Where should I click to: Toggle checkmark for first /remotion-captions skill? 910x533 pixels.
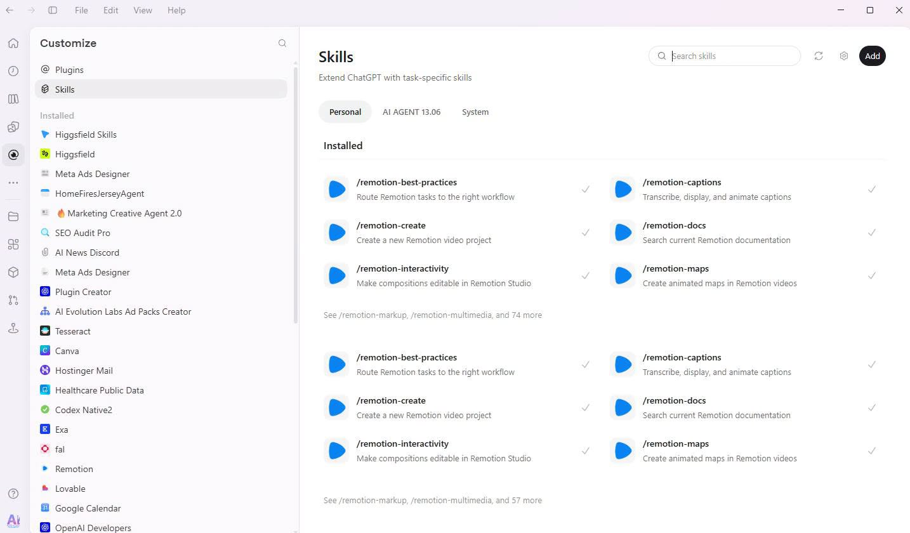[872, 189]
